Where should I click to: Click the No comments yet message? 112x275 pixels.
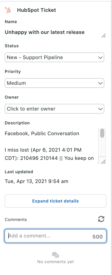tap(55, 262)
